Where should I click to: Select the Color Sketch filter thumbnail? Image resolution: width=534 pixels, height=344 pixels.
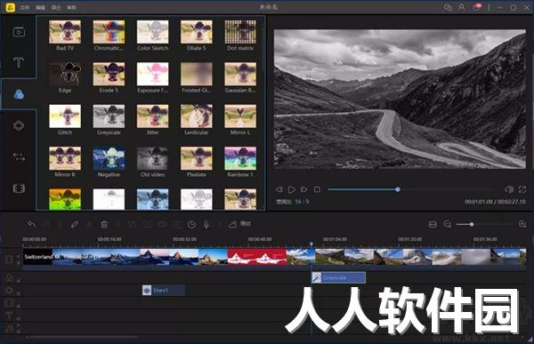(152, 32)
